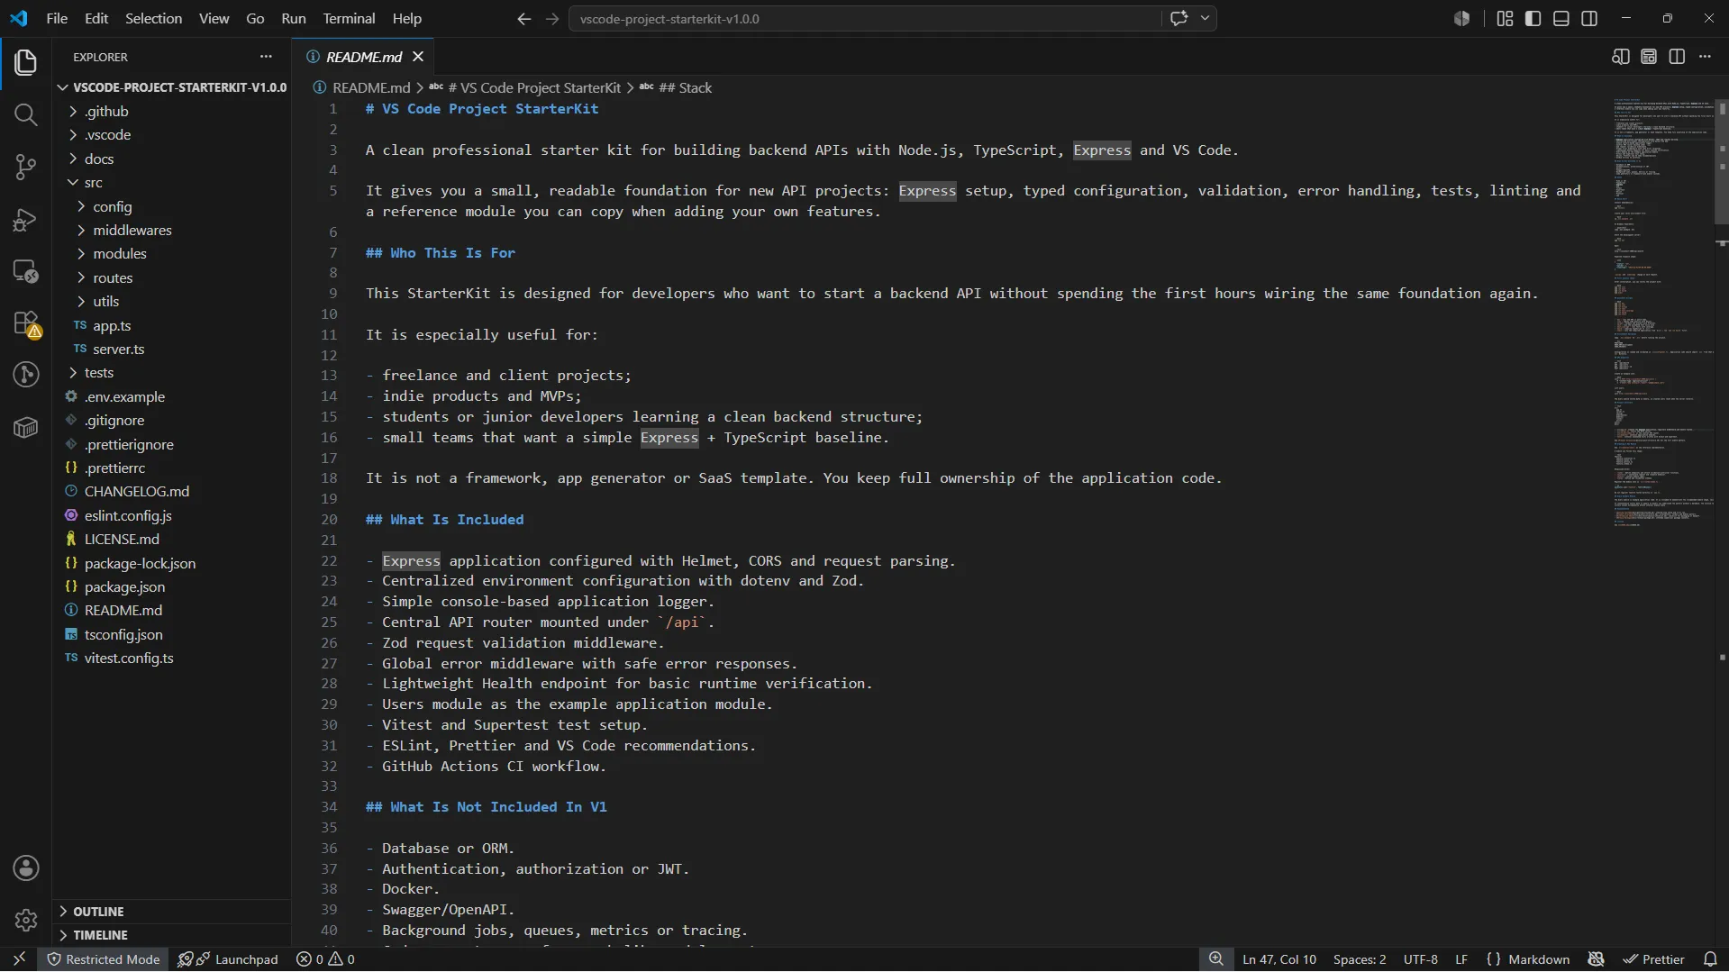1729x972 pixels.
Task: Collapse the VSCODE-PROJECT-STARTERKIT-V1.0.0 root folder
Action: 171,87
